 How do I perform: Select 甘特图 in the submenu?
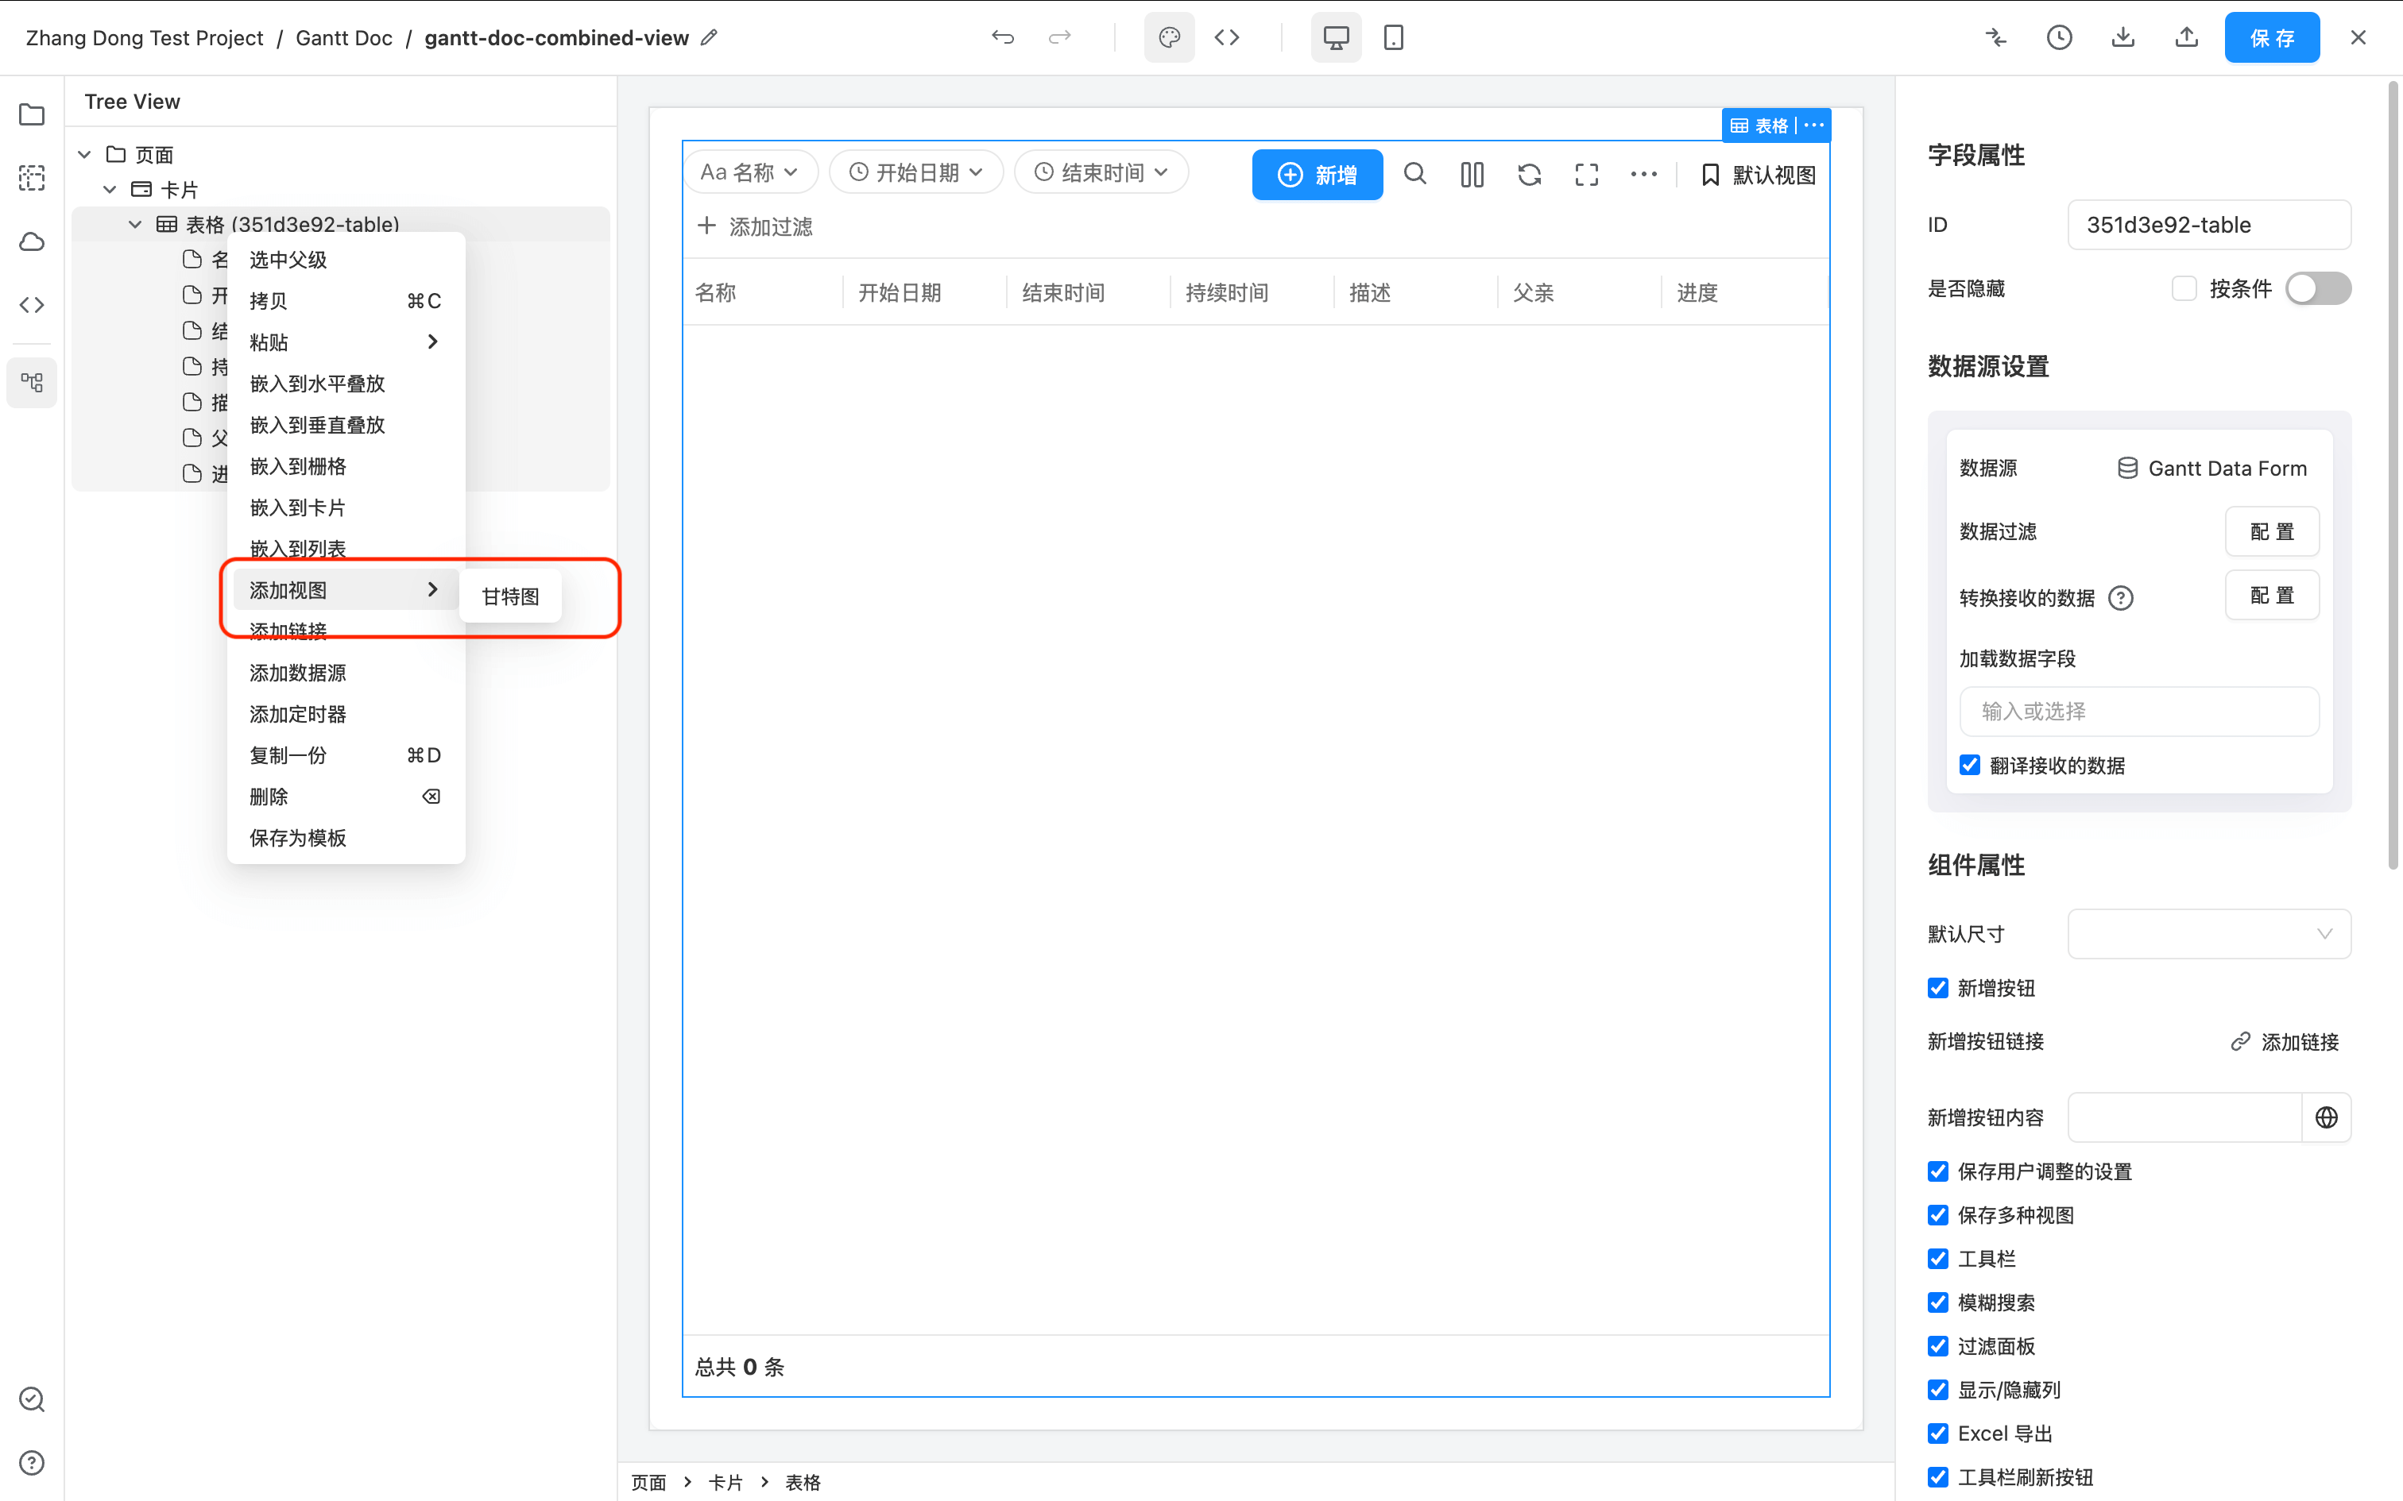coord(510,596)
